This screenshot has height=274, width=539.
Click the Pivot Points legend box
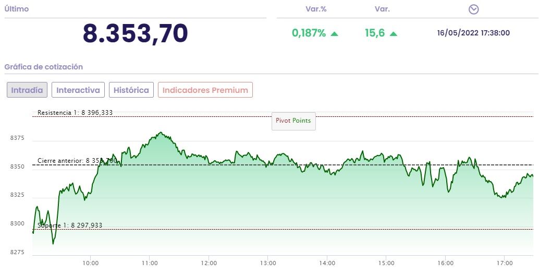click(293, 121)
